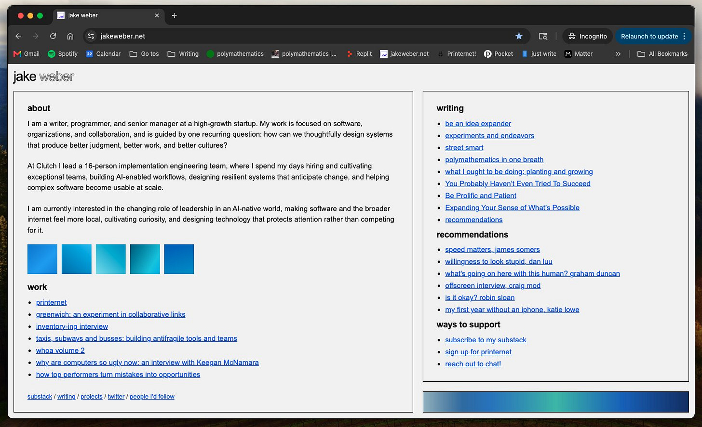Open a new tab with plus button
Viewport: 702px width, 427px height.
pyautogui.click(x=174, y=15)
